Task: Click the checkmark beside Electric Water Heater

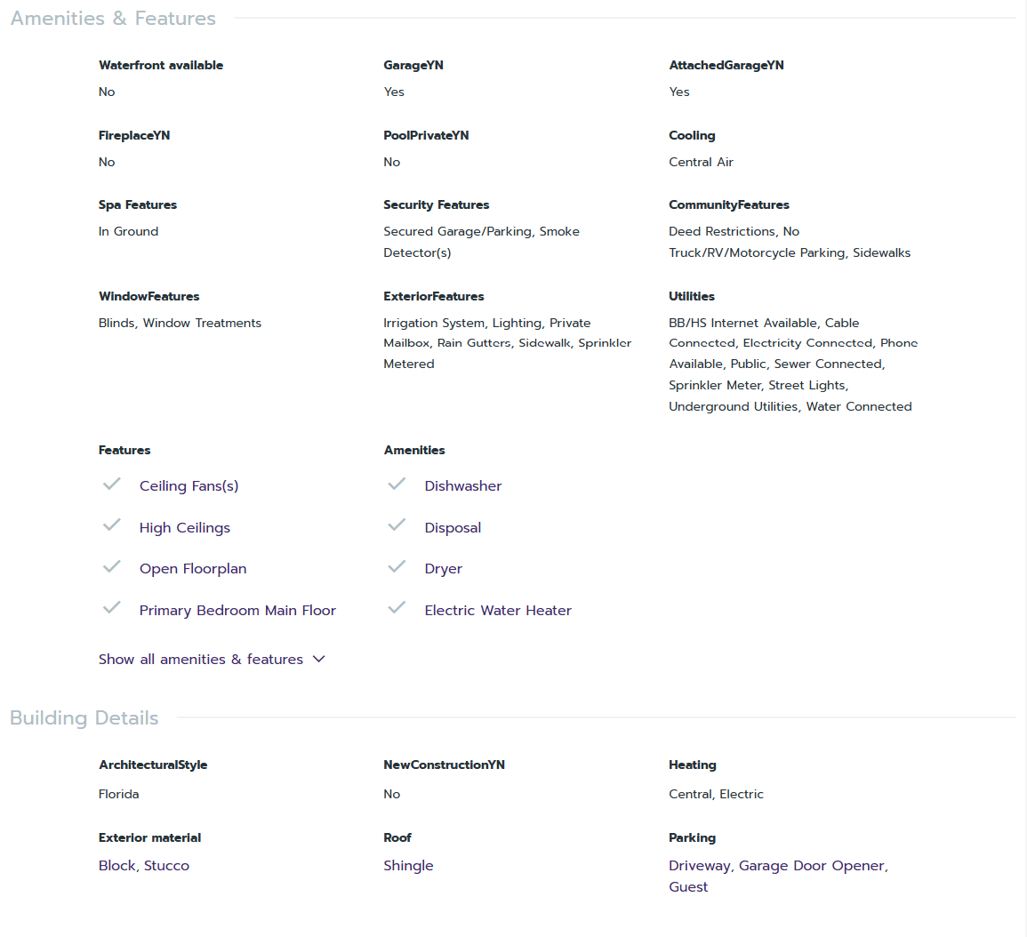Action: pyautogui.click(x=397, y=608)
